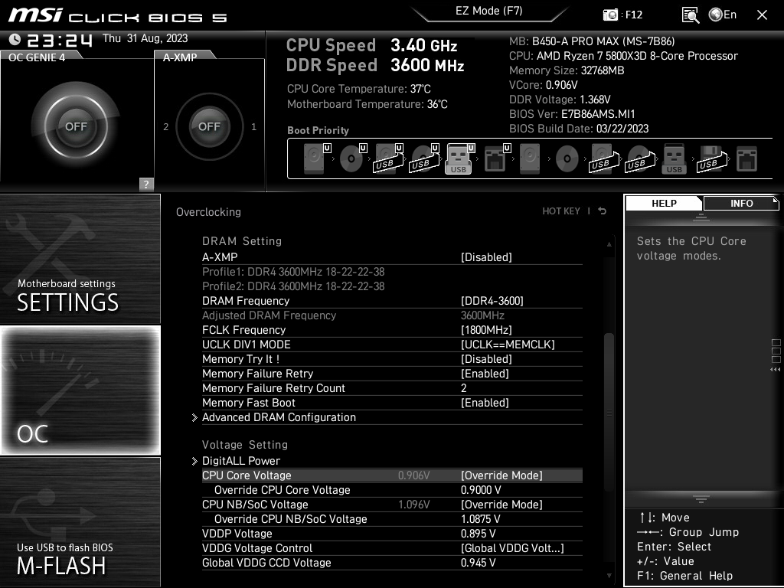Screen dimensions: 784x588
Task: Select the legacy CD/DVD boot icon without U badge
Action: [567, 159]
